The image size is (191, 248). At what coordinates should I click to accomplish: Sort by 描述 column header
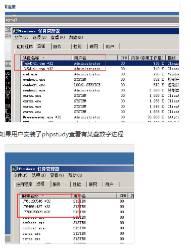(x=172, y=58)
